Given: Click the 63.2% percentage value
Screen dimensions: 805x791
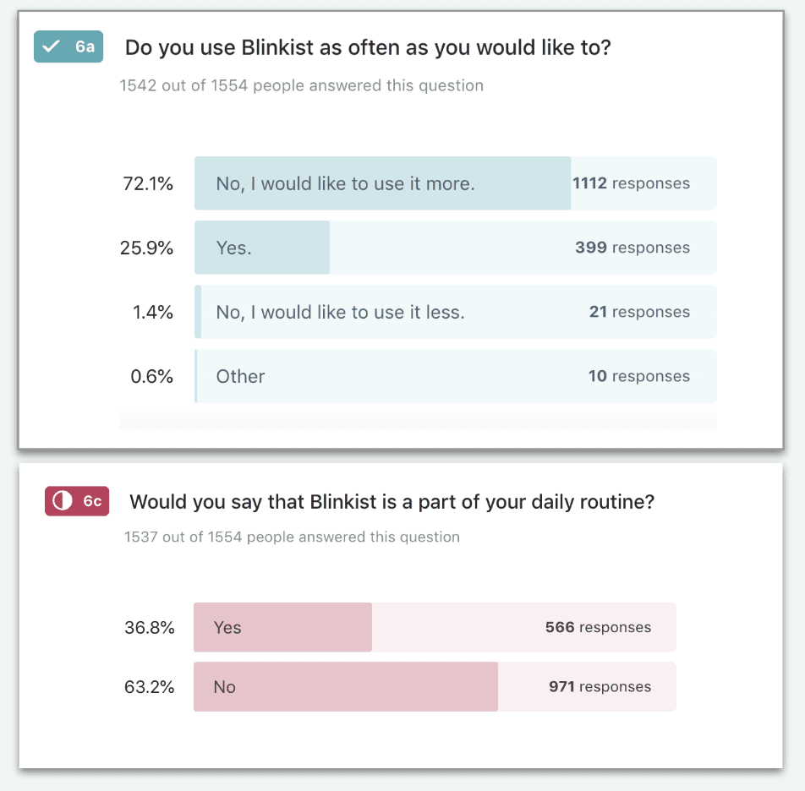Looking at the screenshot, I should tap(150, 687).
